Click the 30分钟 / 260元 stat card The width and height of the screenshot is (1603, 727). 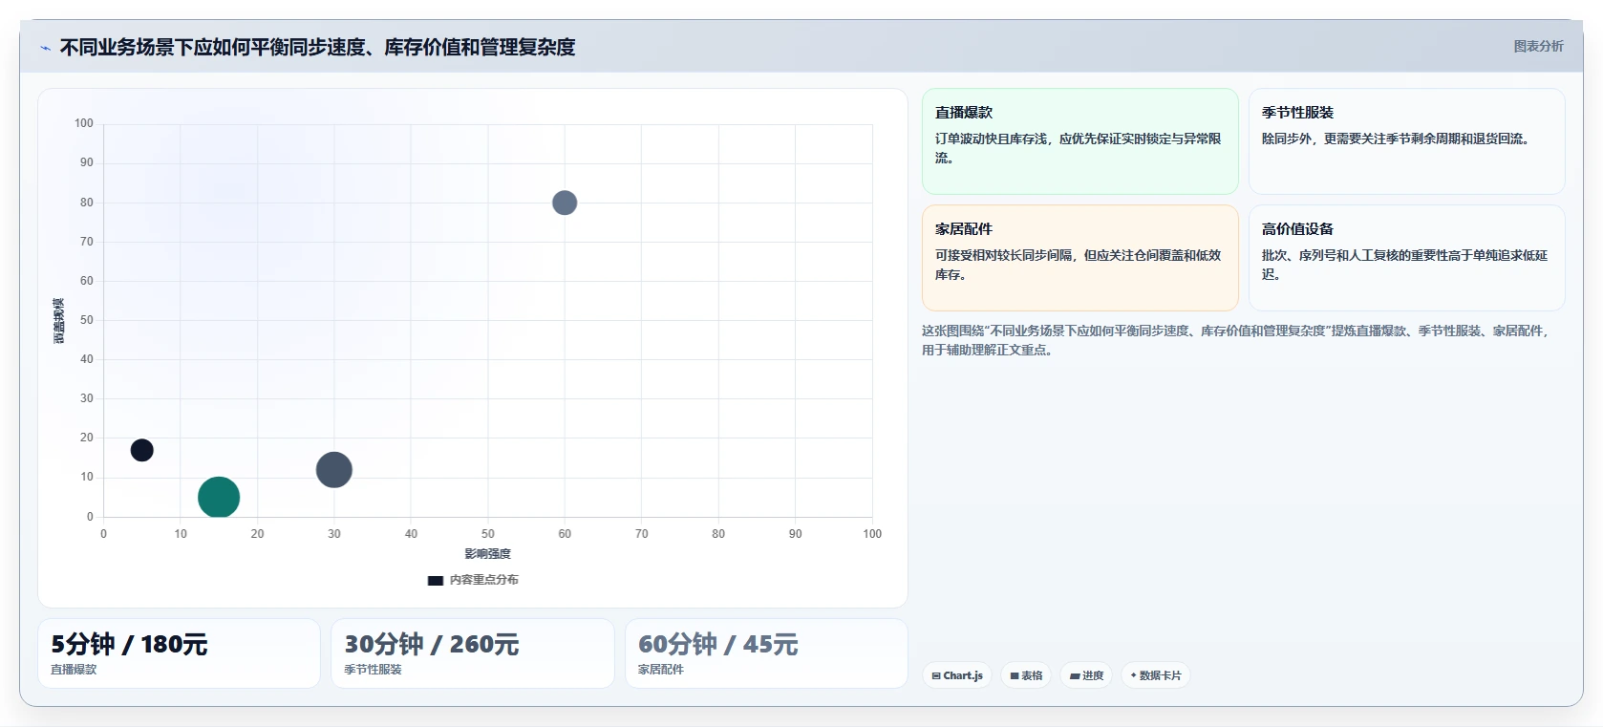pos(473,653)
